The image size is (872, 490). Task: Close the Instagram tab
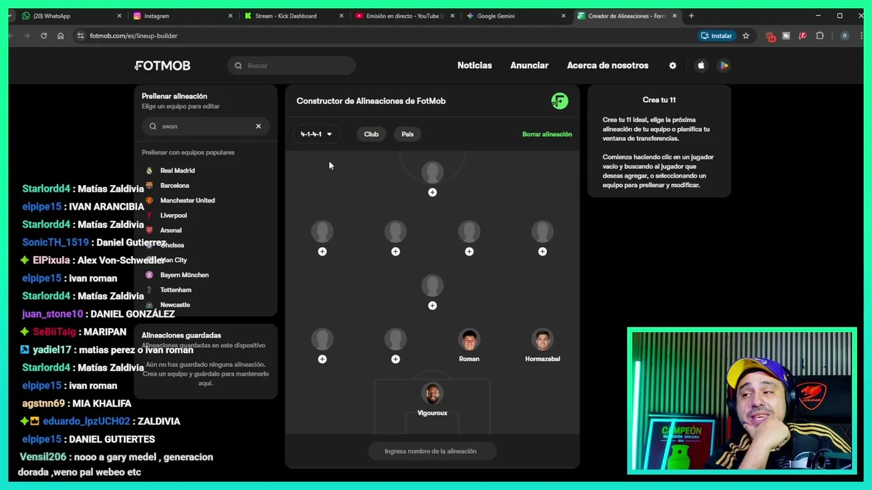pos(230,16)
